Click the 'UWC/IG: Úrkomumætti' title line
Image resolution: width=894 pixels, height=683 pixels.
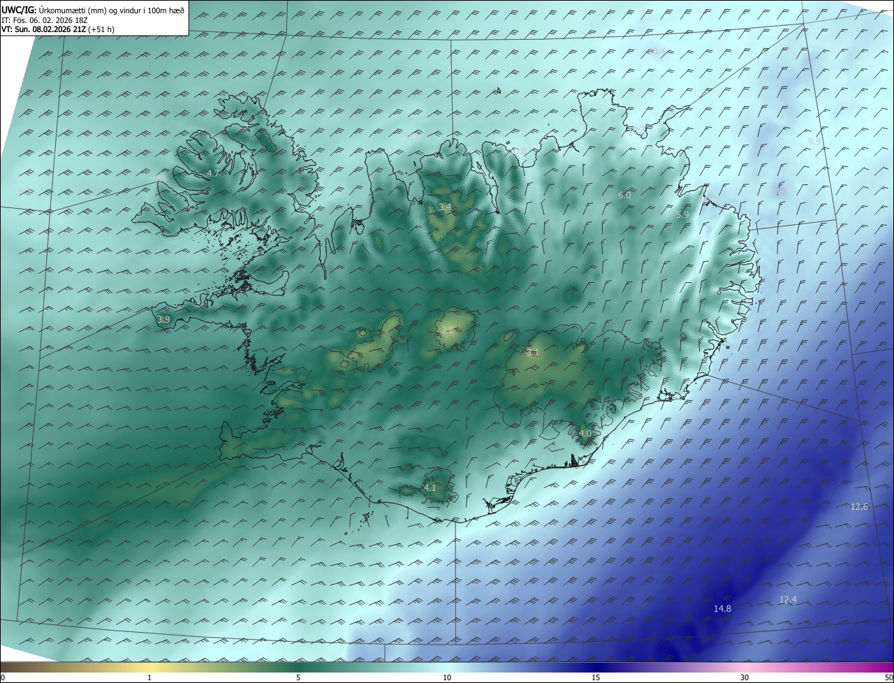93,9
